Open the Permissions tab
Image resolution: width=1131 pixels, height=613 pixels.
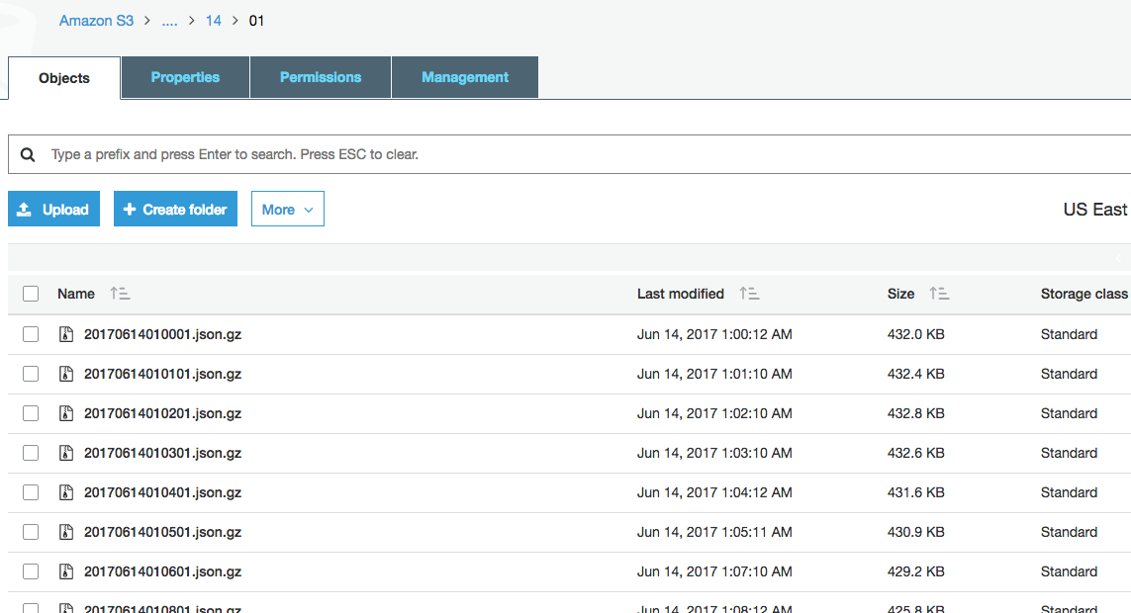[321, 77]
